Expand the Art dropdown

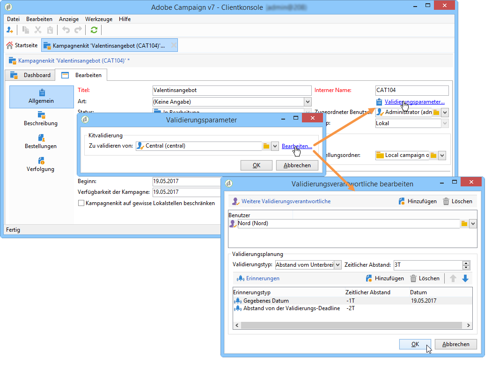click(x=308, y=102)
